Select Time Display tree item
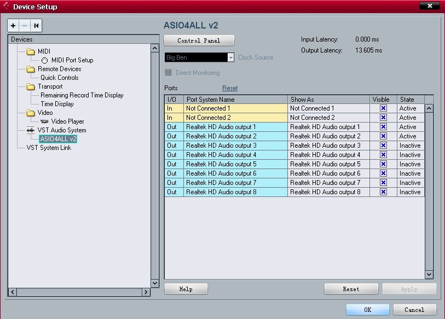The height and width of the screenshot is (319, 445). click(x=57, y=104)
